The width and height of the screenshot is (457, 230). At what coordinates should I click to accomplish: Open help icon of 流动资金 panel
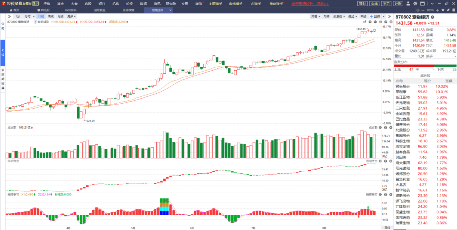tap(385, 161)
